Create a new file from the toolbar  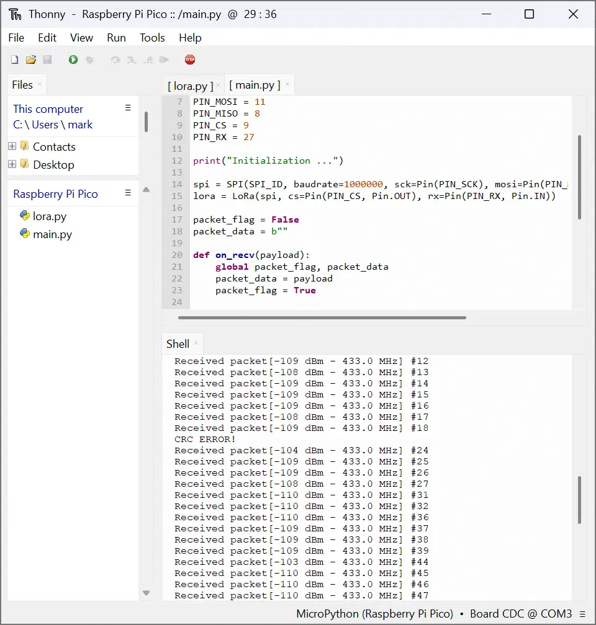[14, 60]
